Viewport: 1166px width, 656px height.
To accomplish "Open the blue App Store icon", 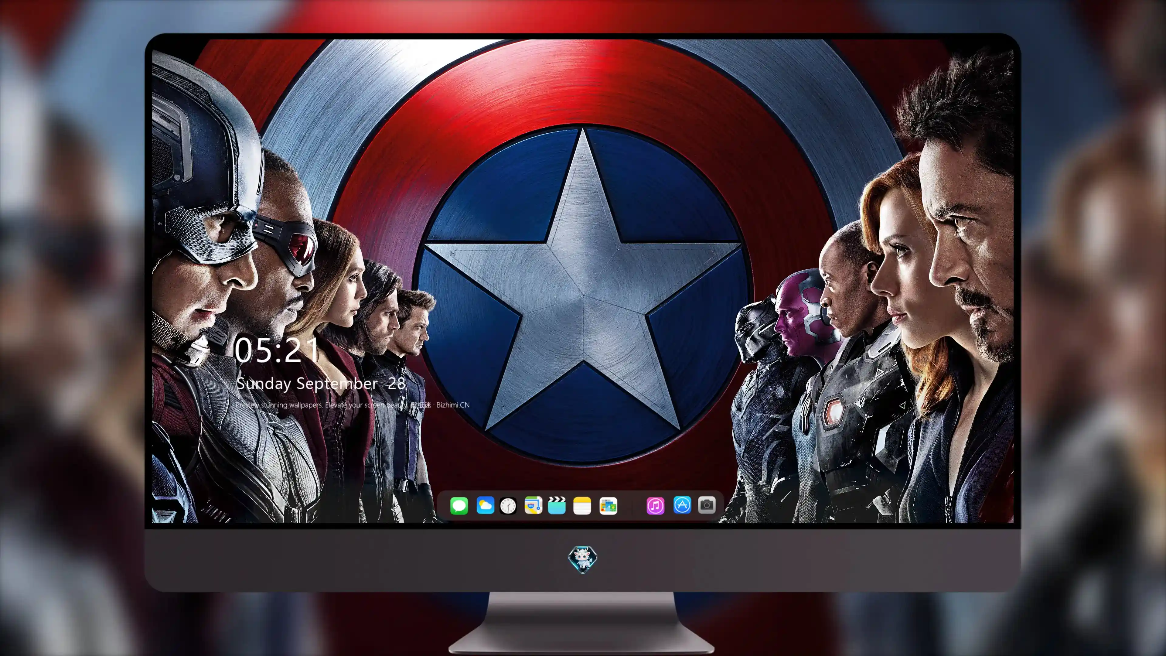I will [x=682, y=505].
